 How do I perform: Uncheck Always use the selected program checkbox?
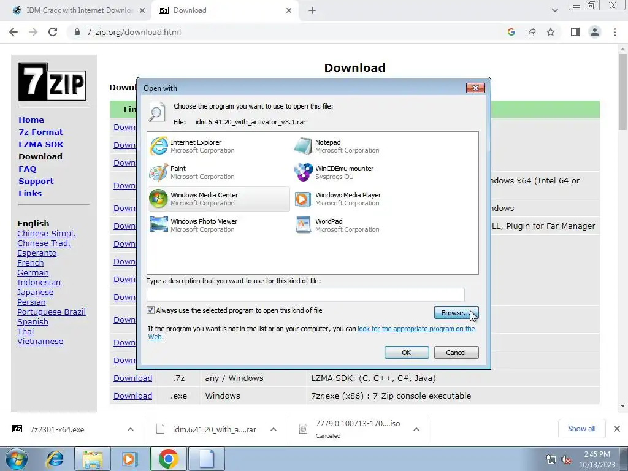pyautogui.click(x=151, y=310)
